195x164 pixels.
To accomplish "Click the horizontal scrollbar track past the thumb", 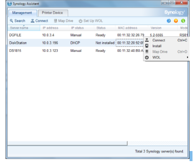I will 157,143.
